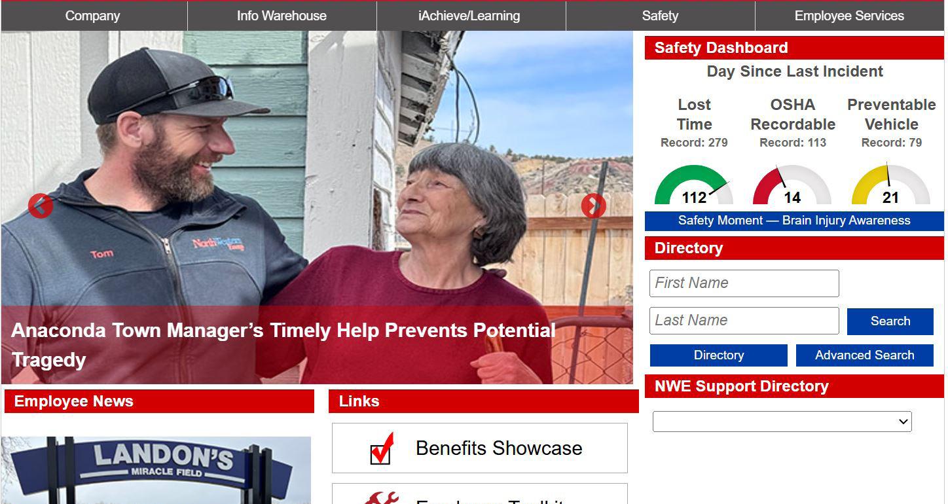Click the Directory button
948x504 pixels.
(x=719, y=355)
